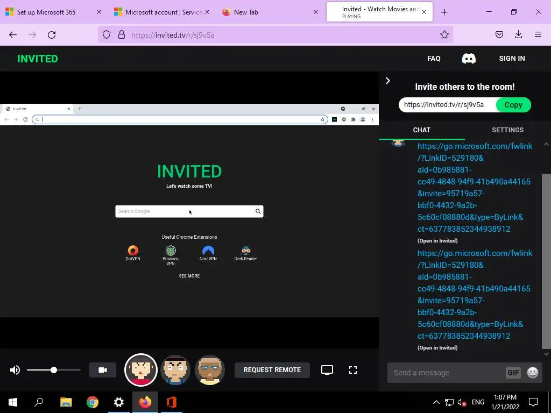551x413 pixels.
Task: Open Windows Start menu
Action: coord(13,402)
